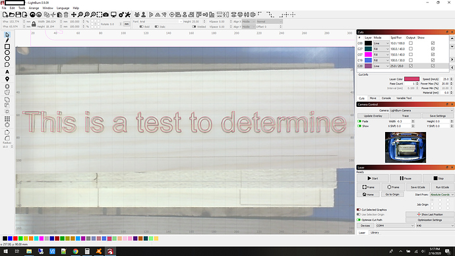Click the camera capture icon in toolbar
Screen dimensions: 455x256
[106, 15]
